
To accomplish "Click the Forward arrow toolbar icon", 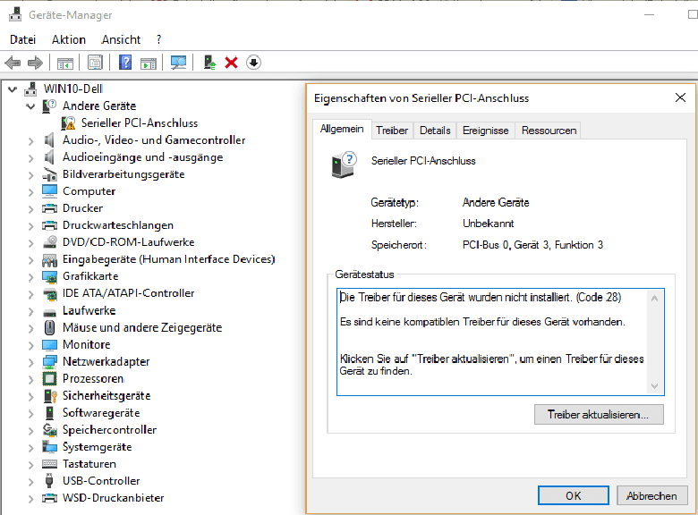I will click(35, 63).
